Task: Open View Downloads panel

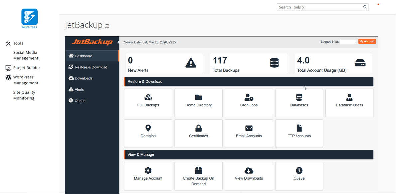Action: pyautogui.click(x=249, y=176)
